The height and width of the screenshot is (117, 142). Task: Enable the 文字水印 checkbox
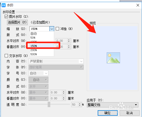pyautogui.click(x=6, y=56)
